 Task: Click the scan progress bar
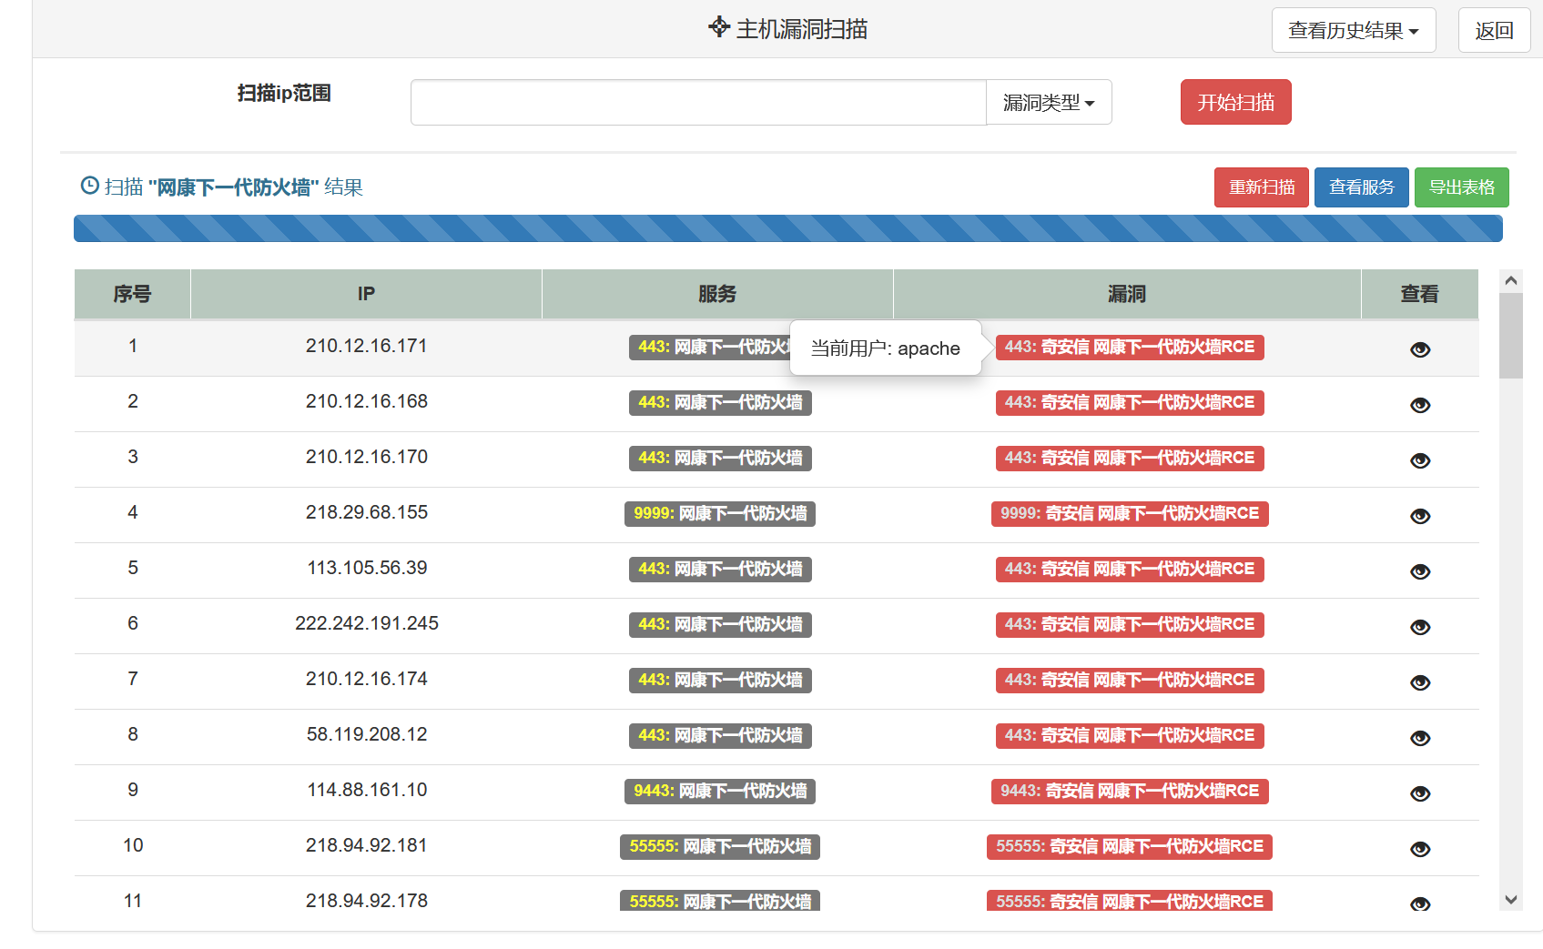pos(788,228)
